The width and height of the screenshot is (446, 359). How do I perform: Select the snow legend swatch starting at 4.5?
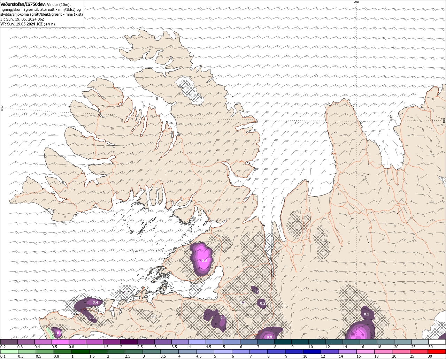pos(214,342)
